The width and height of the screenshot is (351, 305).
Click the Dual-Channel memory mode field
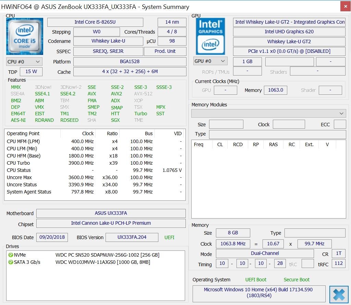[265, 254]
